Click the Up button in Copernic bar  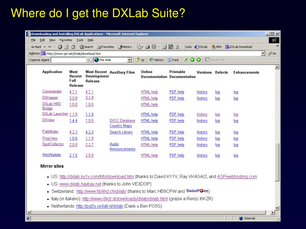(140, 60)
